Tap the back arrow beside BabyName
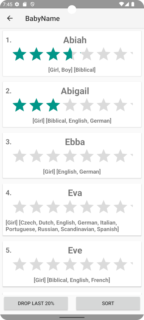Image resolution: width=144 pixels, height=320 pixels. 10,18
